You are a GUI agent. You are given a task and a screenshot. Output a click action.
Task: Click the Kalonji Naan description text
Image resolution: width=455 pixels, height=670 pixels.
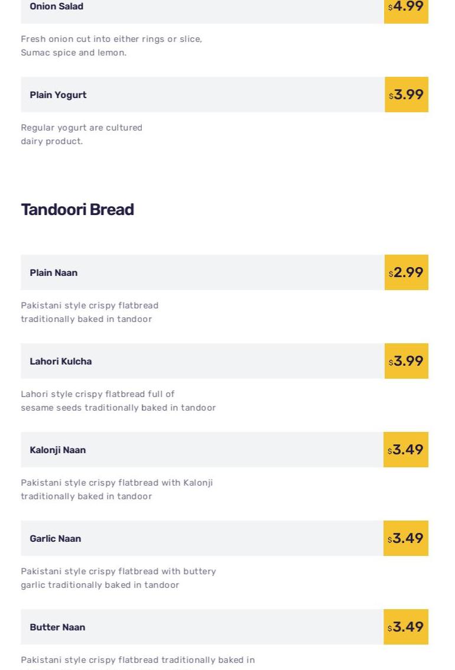pos(117,489)
